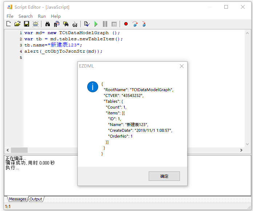Save the script with floppy icon

27,24
